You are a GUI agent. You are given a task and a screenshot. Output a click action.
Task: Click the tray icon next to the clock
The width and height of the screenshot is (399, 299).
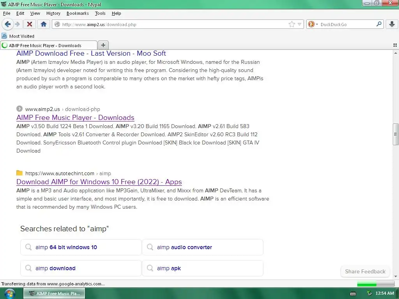click(x=369, y=294)
